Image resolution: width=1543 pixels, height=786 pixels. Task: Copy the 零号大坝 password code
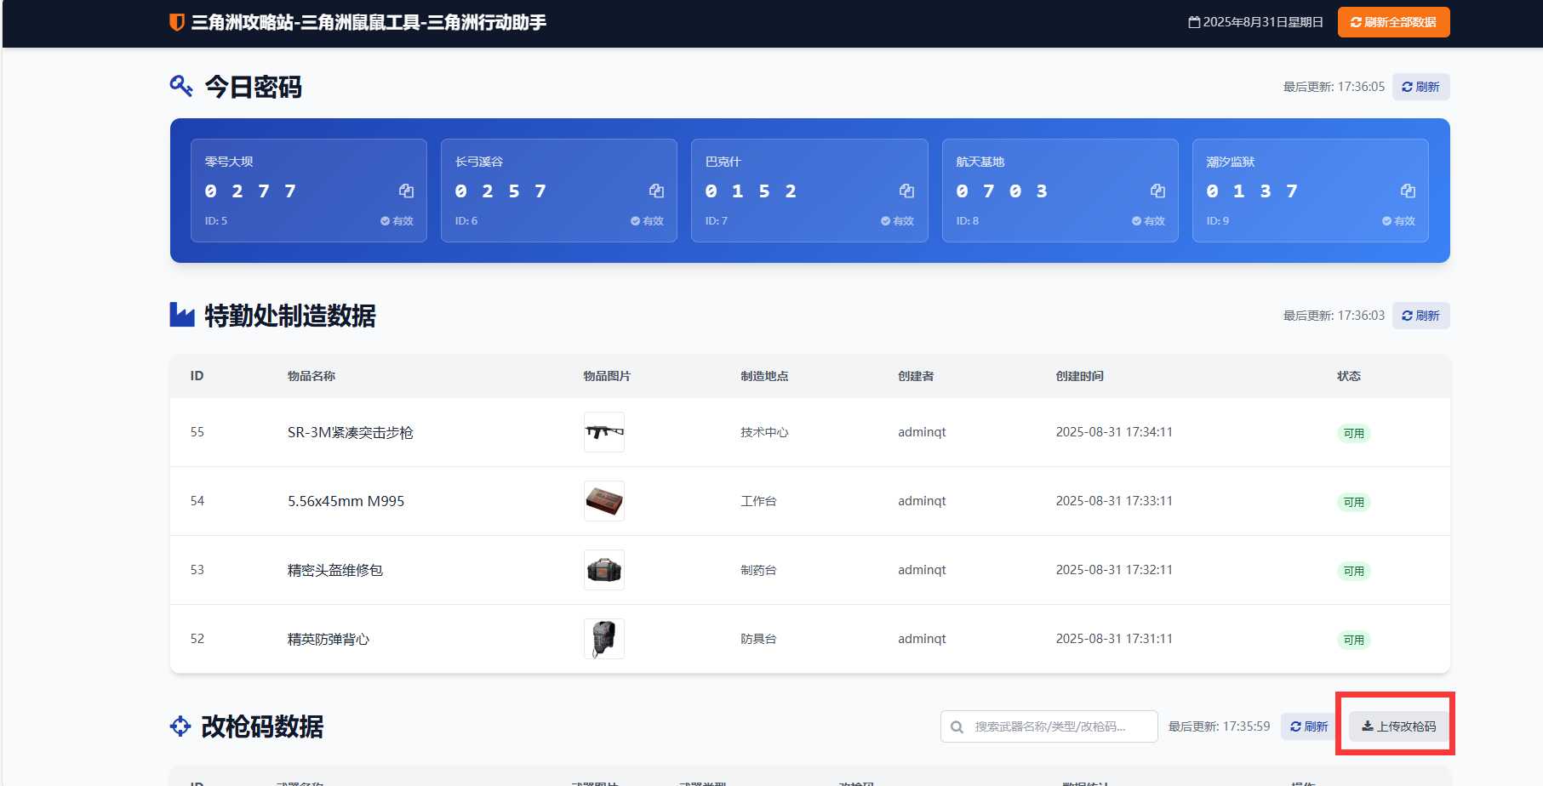[406, 191]
